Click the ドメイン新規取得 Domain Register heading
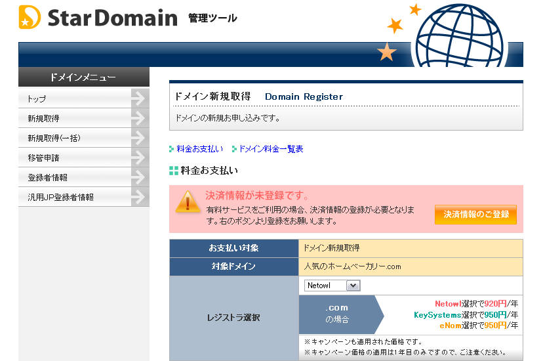 258,96
